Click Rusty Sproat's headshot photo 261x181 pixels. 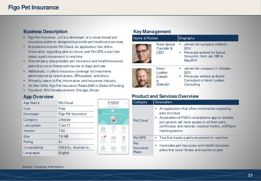pyautogui.click(x=142, y=53)
